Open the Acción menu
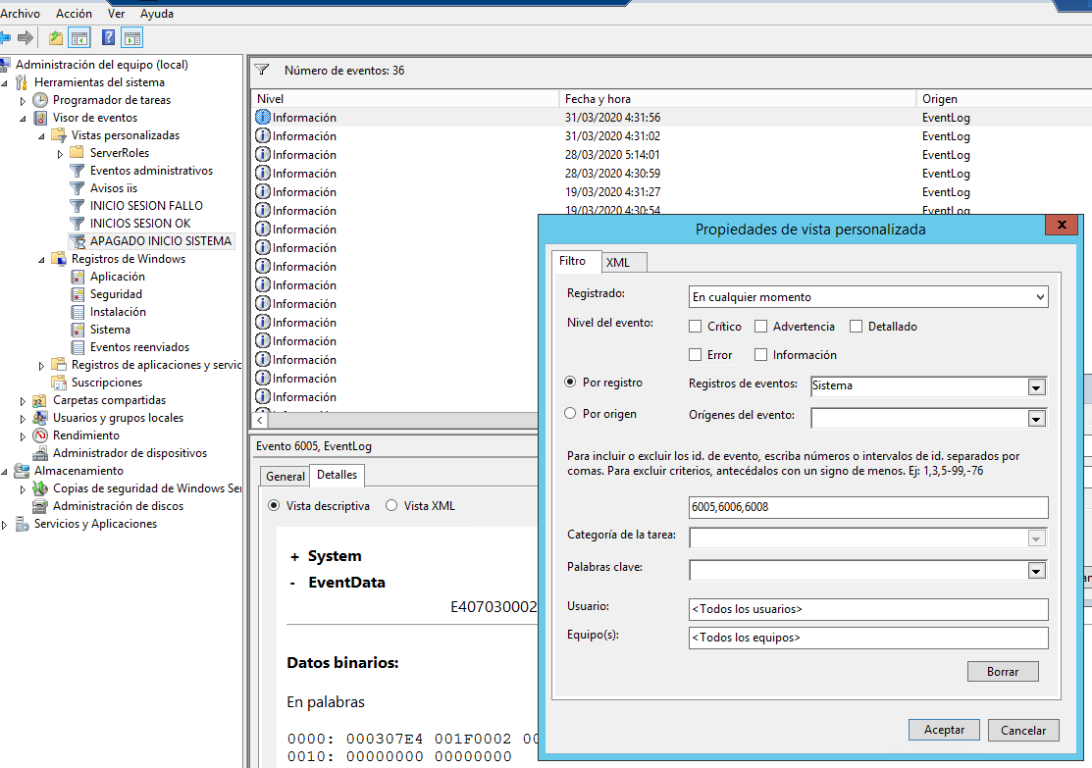Viewport: 1092px width, 768px height. point(74,13)
